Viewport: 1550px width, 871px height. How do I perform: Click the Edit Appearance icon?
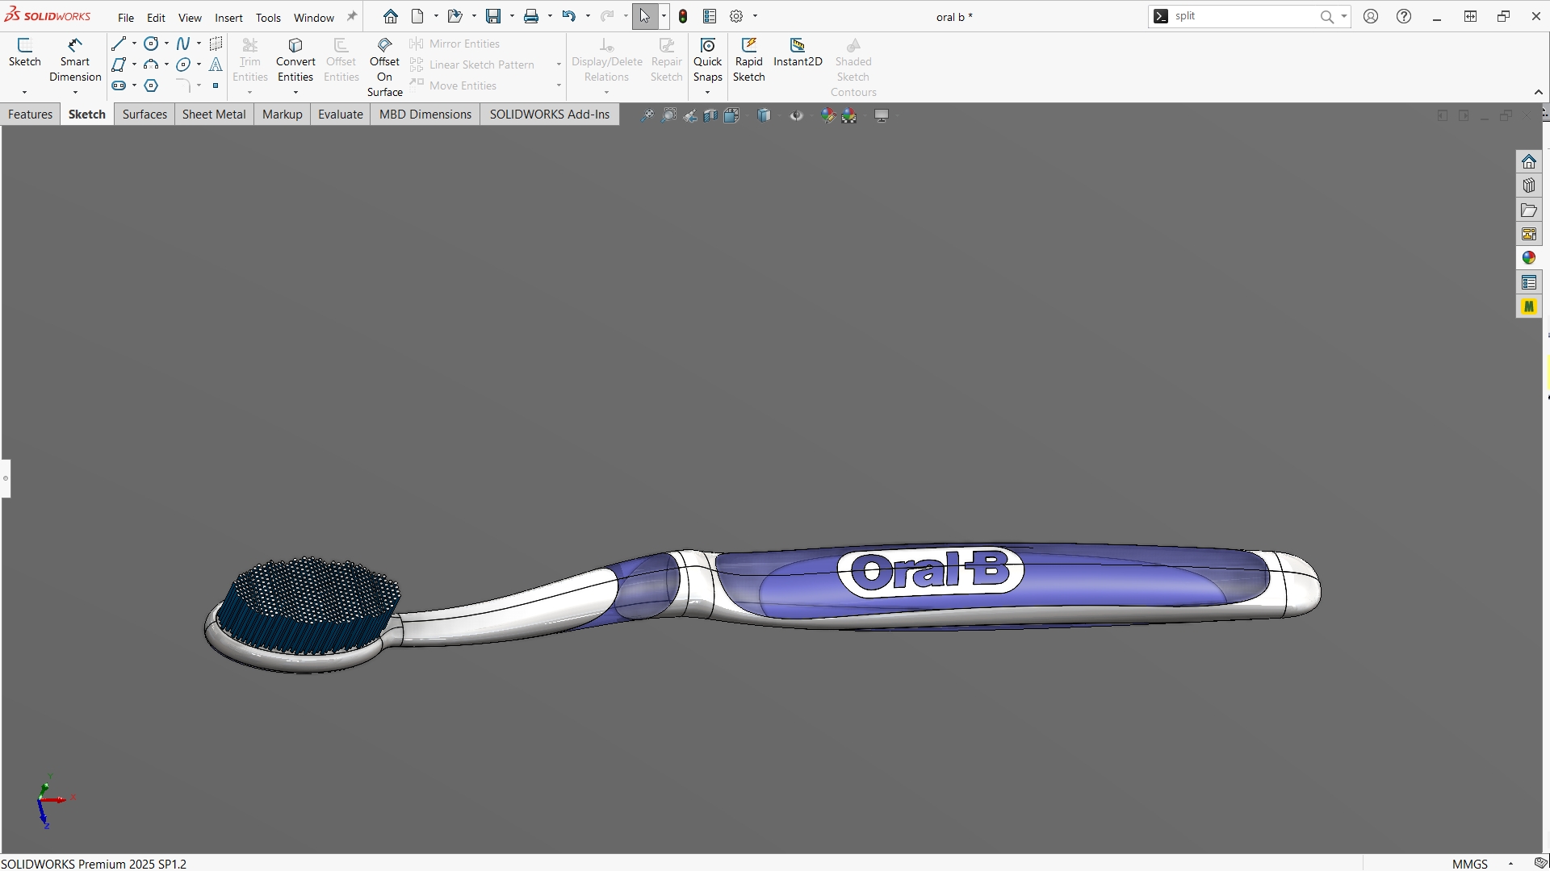(827, 115)
